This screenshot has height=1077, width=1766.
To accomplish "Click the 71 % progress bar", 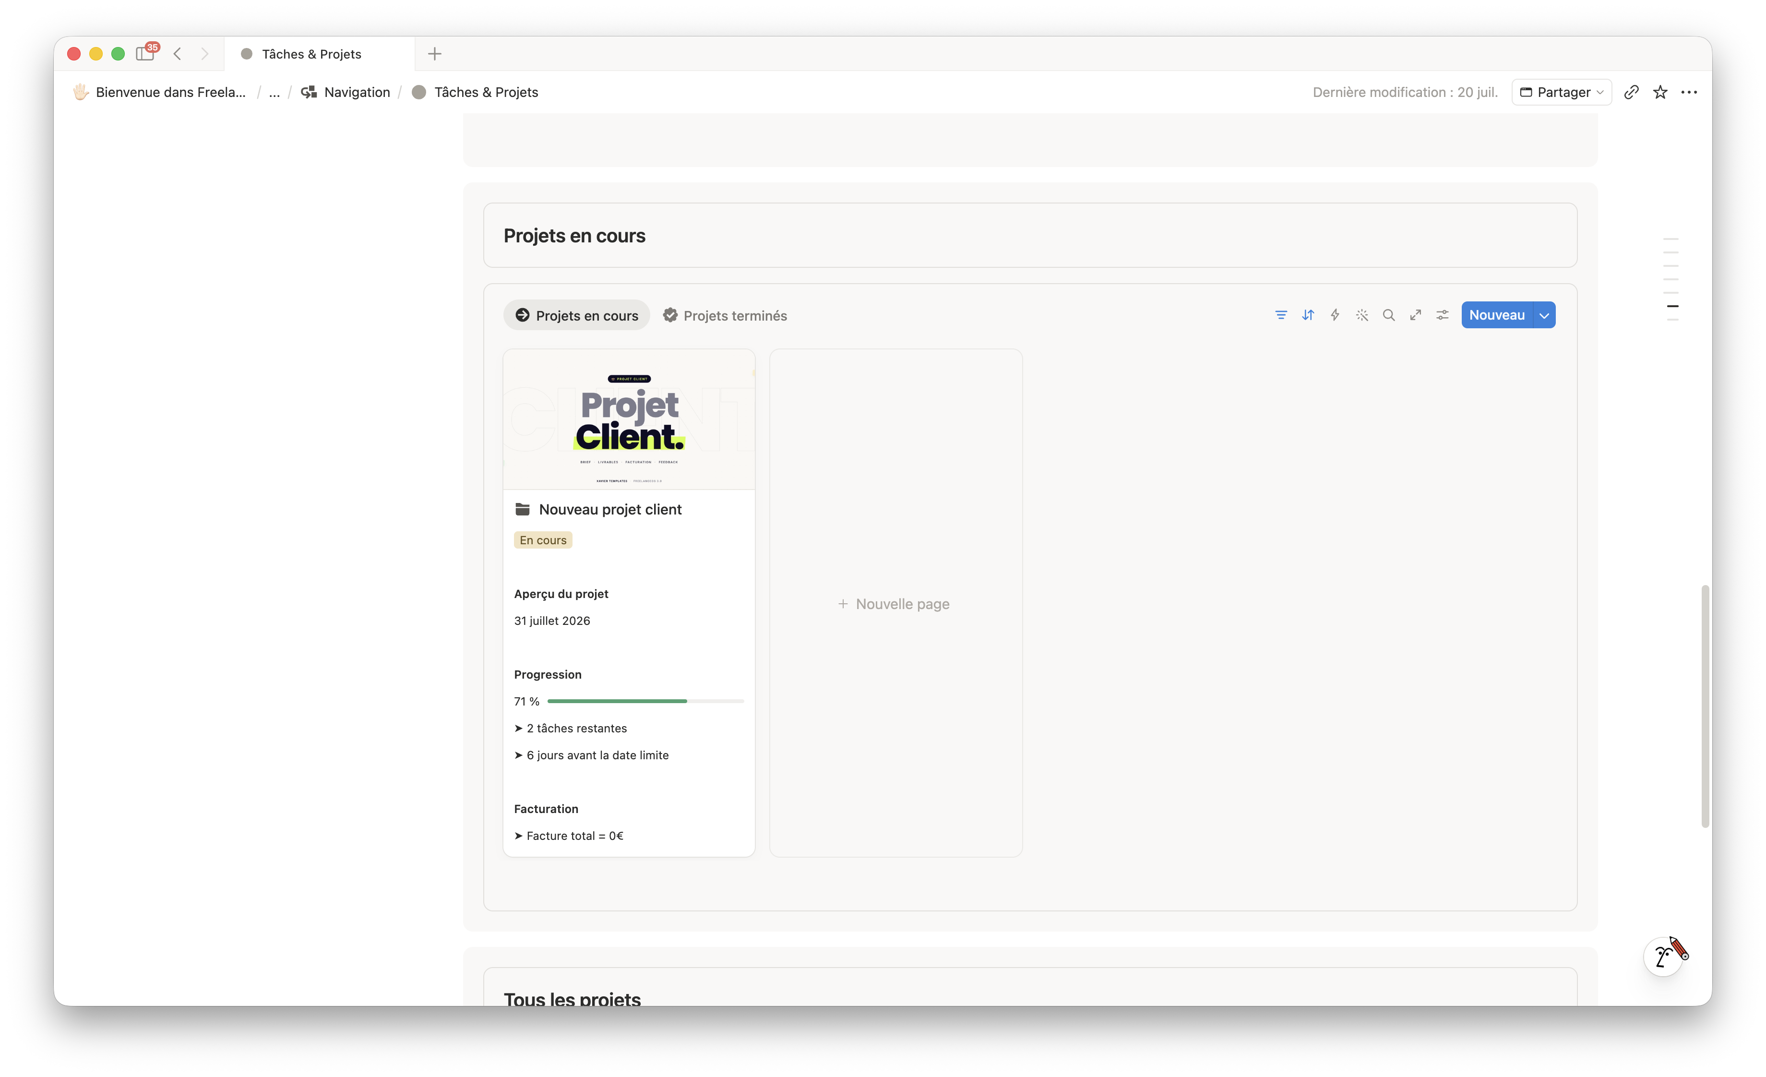I will 646,702.
